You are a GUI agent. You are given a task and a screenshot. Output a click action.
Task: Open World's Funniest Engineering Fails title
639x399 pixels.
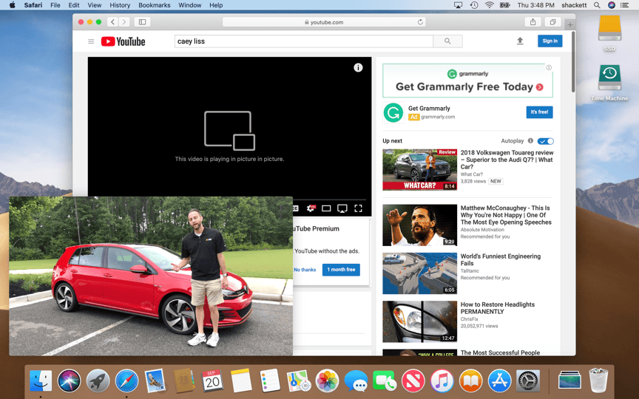tap(501, 260)
